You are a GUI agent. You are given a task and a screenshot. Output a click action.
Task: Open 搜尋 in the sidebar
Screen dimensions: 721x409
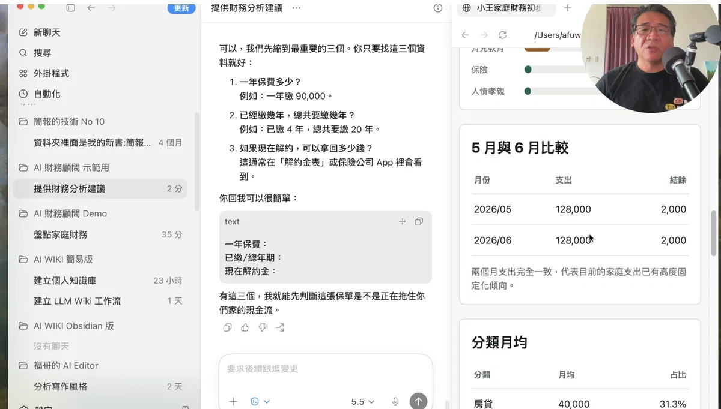click(42, 53)
